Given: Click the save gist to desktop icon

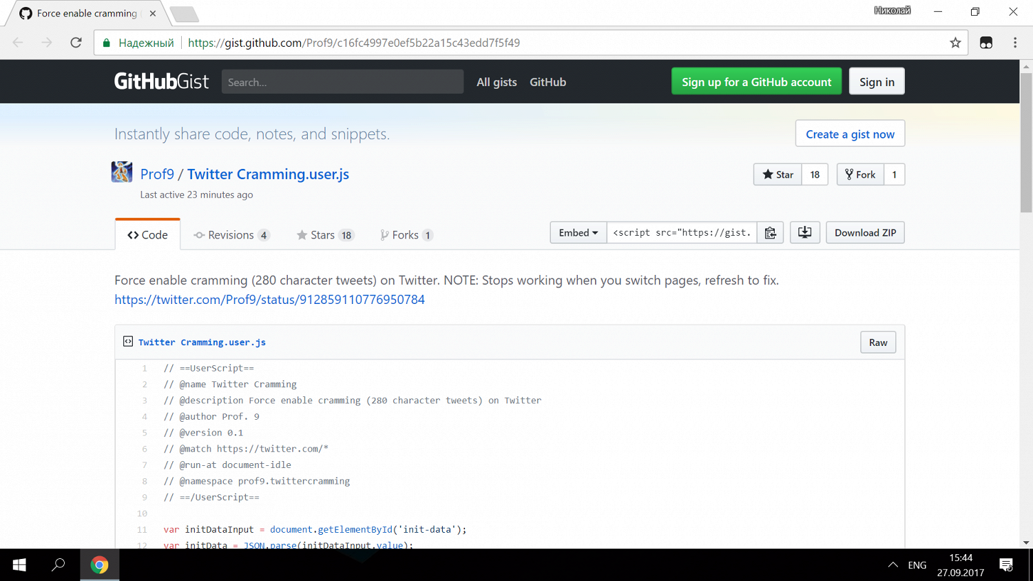Looking at the screenshot, I should 804,233.
